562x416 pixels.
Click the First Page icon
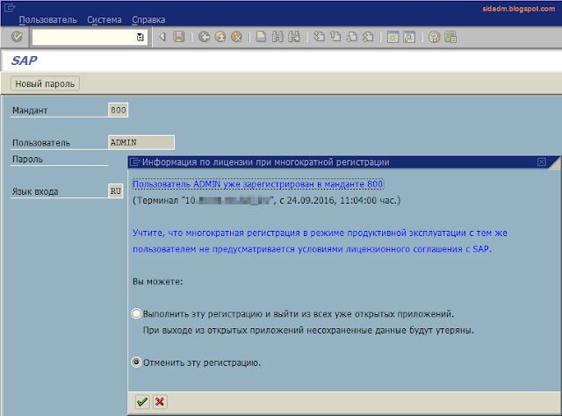tap(319, 37)
